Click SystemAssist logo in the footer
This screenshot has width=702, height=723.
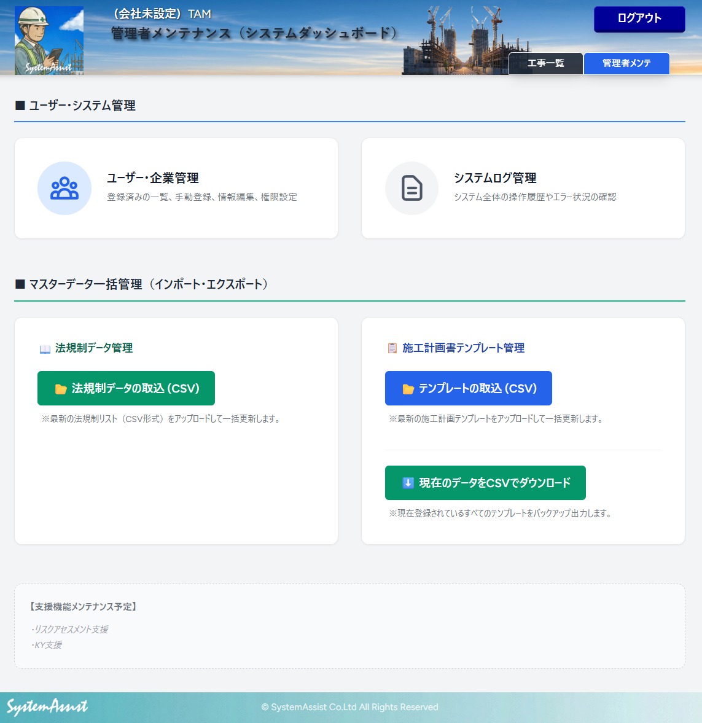[x=47, y=707]
